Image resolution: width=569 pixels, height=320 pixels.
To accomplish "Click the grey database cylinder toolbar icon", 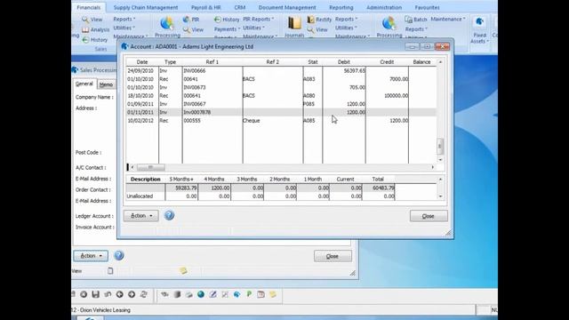I will pyautogui.click(x=177, y=294).
